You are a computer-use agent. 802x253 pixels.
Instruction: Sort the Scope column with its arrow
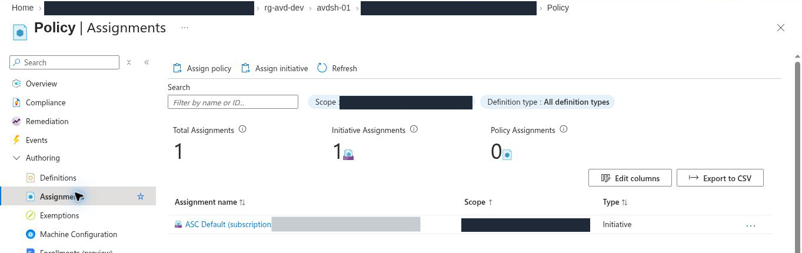point(490,202)
